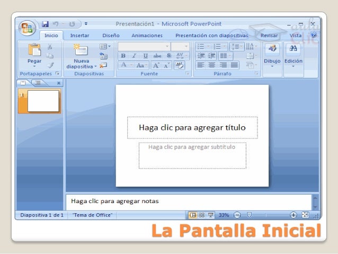Open the Revisar ribbon tab

tap(269, 36)
